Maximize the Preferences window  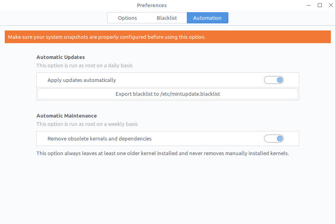[320, 5]
